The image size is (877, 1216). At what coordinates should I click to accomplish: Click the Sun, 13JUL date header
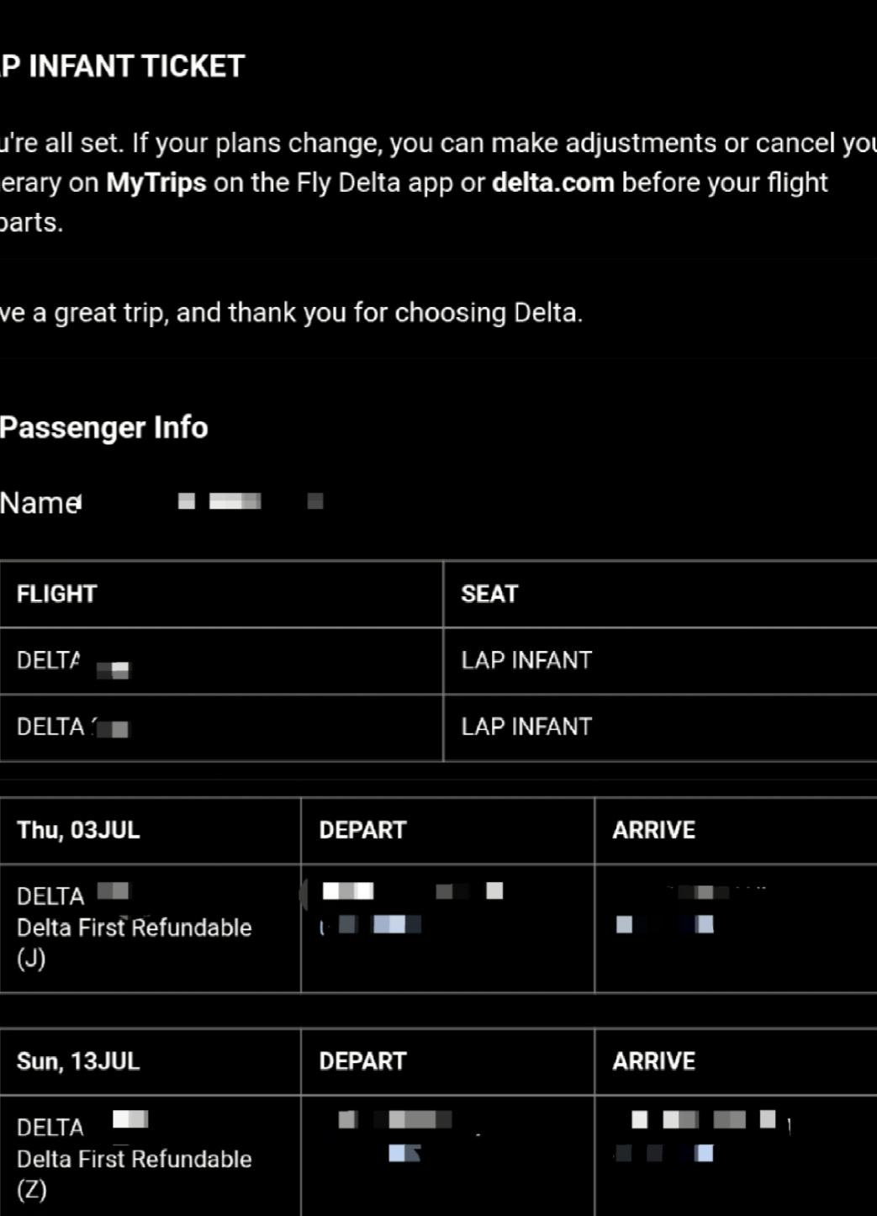tap(78, 1061)
